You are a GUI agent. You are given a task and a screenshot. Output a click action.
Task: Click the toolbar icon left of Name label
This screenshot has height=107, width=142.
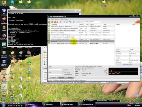click(x=77, y=22)
